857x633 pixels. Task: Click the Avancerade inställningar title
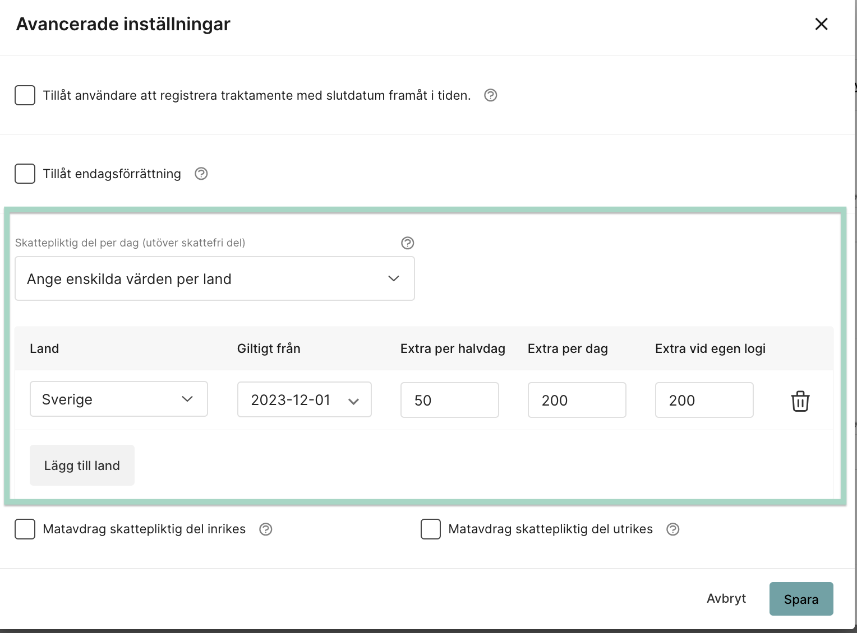click(x=123, y=24)
